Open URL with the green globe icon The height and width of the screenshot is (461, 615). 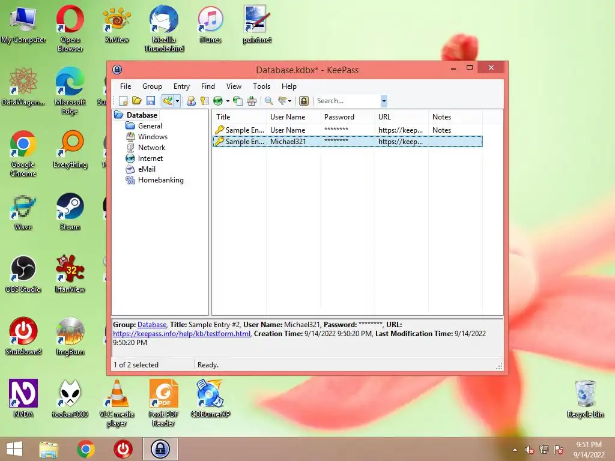[218, 101]
